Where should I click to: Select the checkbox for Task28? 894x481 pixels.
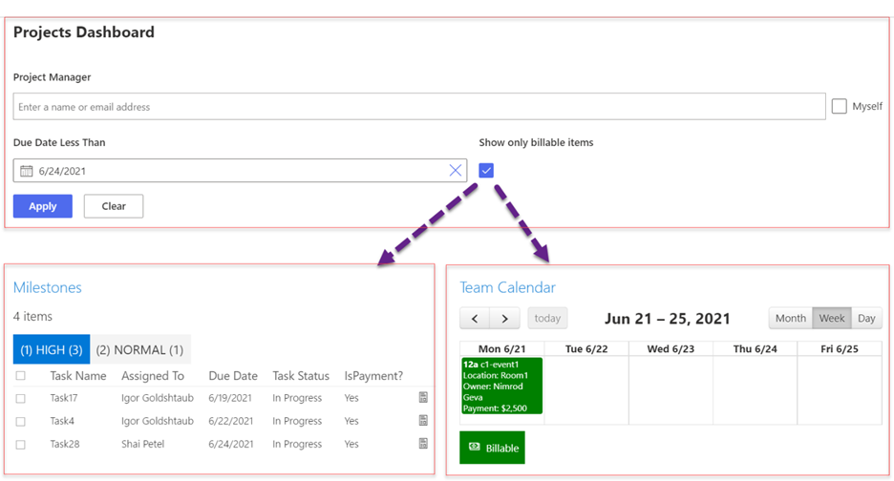click(x=20, y=444)
